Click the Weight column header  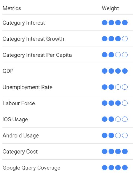pyautogui.click(x=110, y=8)
